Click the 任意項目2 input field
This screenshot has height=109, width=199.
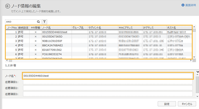click(x=108, y=88)
